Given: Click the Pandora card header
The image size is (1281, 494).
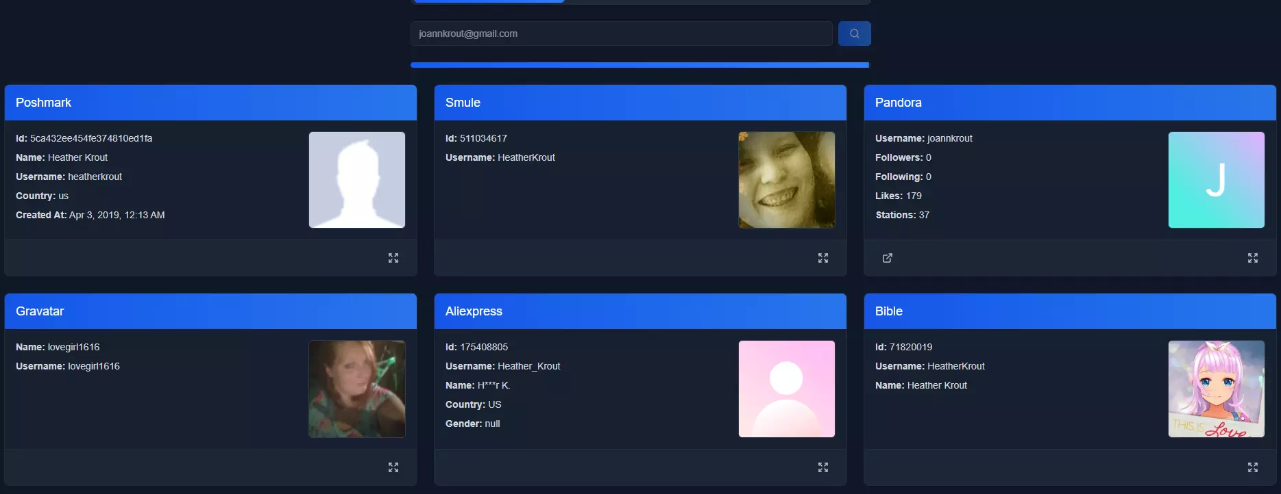Looking at the screenshot, I should click(1070, 103).
